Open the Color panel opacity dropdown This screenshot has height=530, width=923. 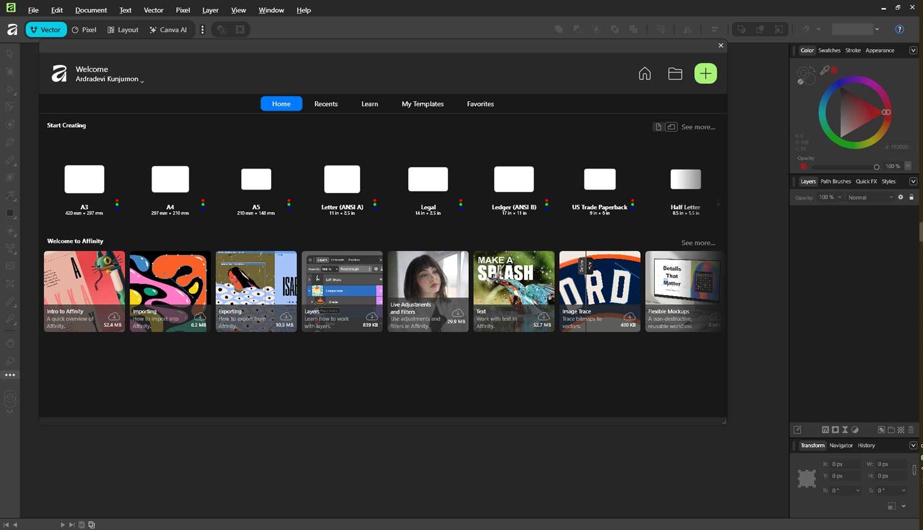click(908, 166)
